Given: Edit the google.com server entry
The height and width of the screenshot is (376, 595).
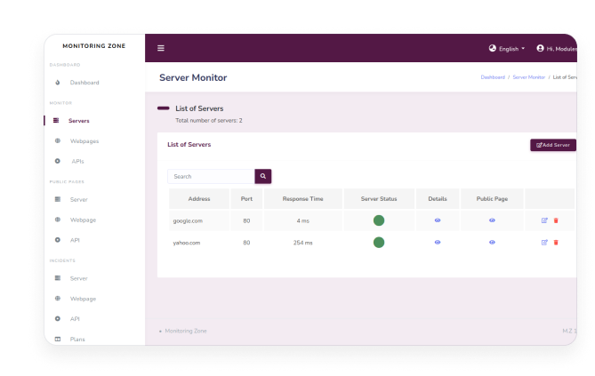Looking at the screenshot, I should (544, 220).
